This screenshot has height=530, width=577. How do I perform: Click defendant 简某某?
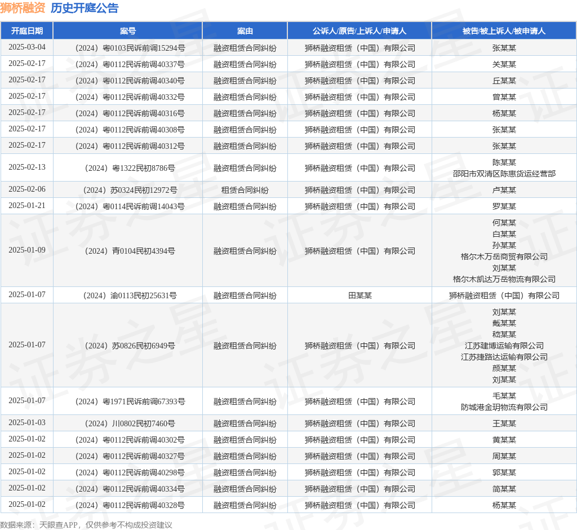point(504,489)
